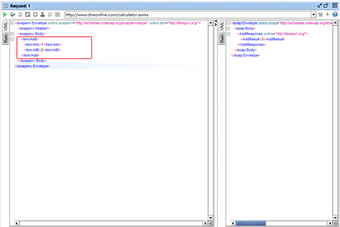340x227 pixels.
Task: Click the request pane vertical scroll down arrow
Action: 210,218
